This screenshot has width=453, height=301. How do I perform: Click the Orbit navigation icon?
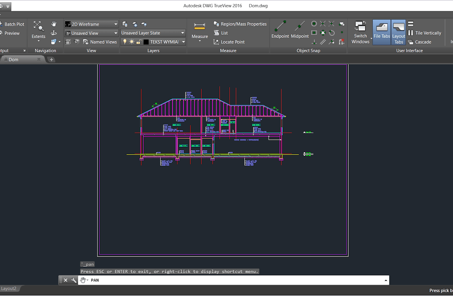(x=54, y=33)
